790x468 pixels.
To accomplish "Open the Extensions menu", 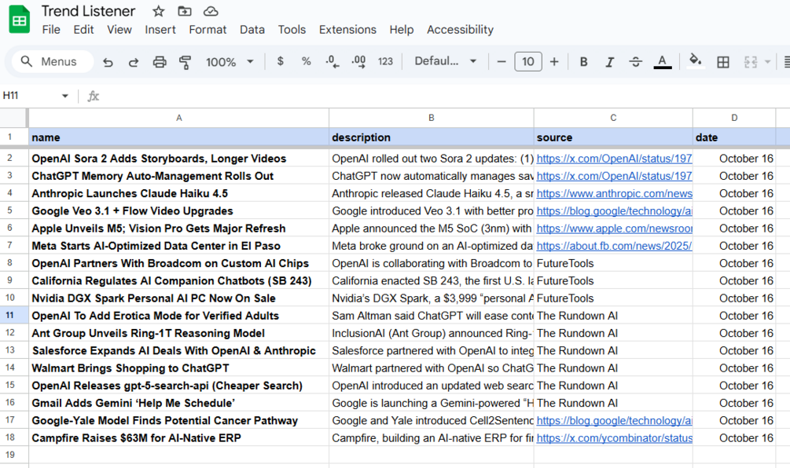I will point(347,30).
